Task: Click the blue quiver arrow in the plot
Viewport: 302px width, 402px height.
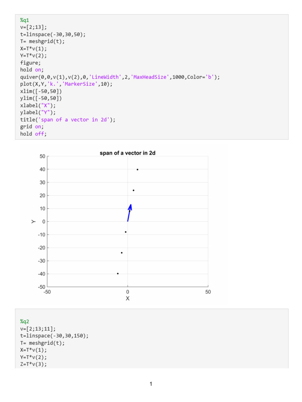Action: pyautogui.click(x=129, y=212)
